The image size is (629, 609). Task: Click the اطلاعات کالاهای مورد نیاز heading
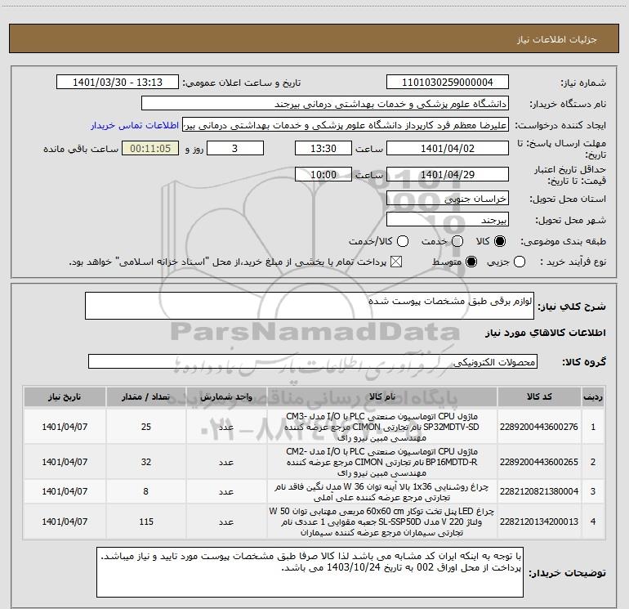546,333
